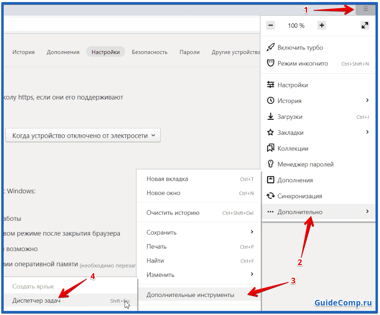Select Дополнительные инструменты menu entry

(x=190, y=295)
